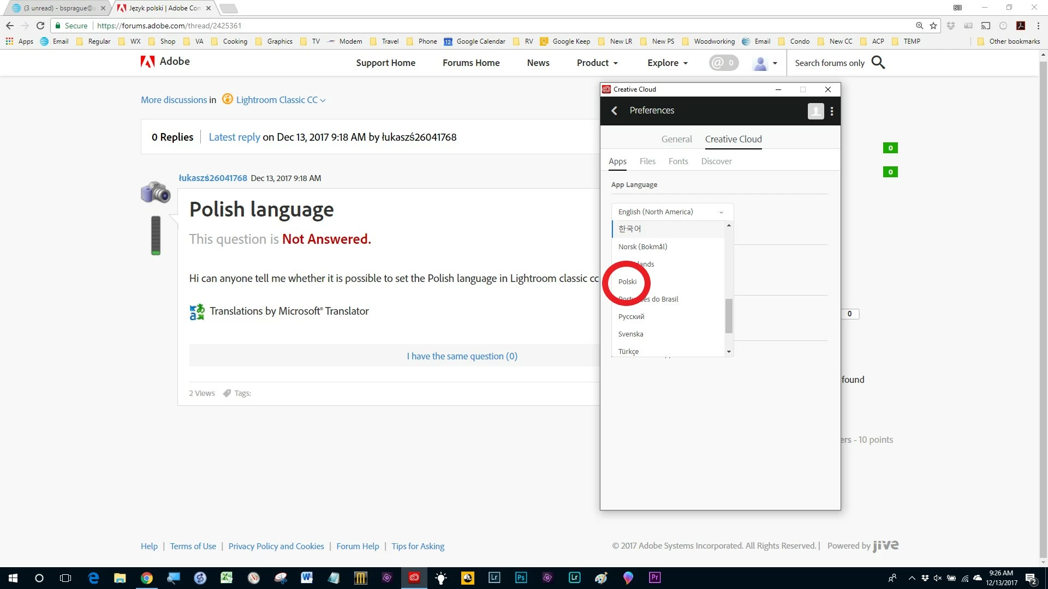The height and width of the screenshot is (589, 1048).
Task: Expand the Explore dropdown menu
Action: pos(667,63)
